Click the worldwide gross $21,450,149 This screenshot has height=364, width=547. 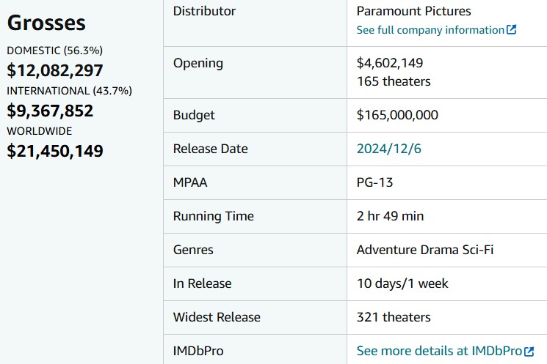coord(55,151)
